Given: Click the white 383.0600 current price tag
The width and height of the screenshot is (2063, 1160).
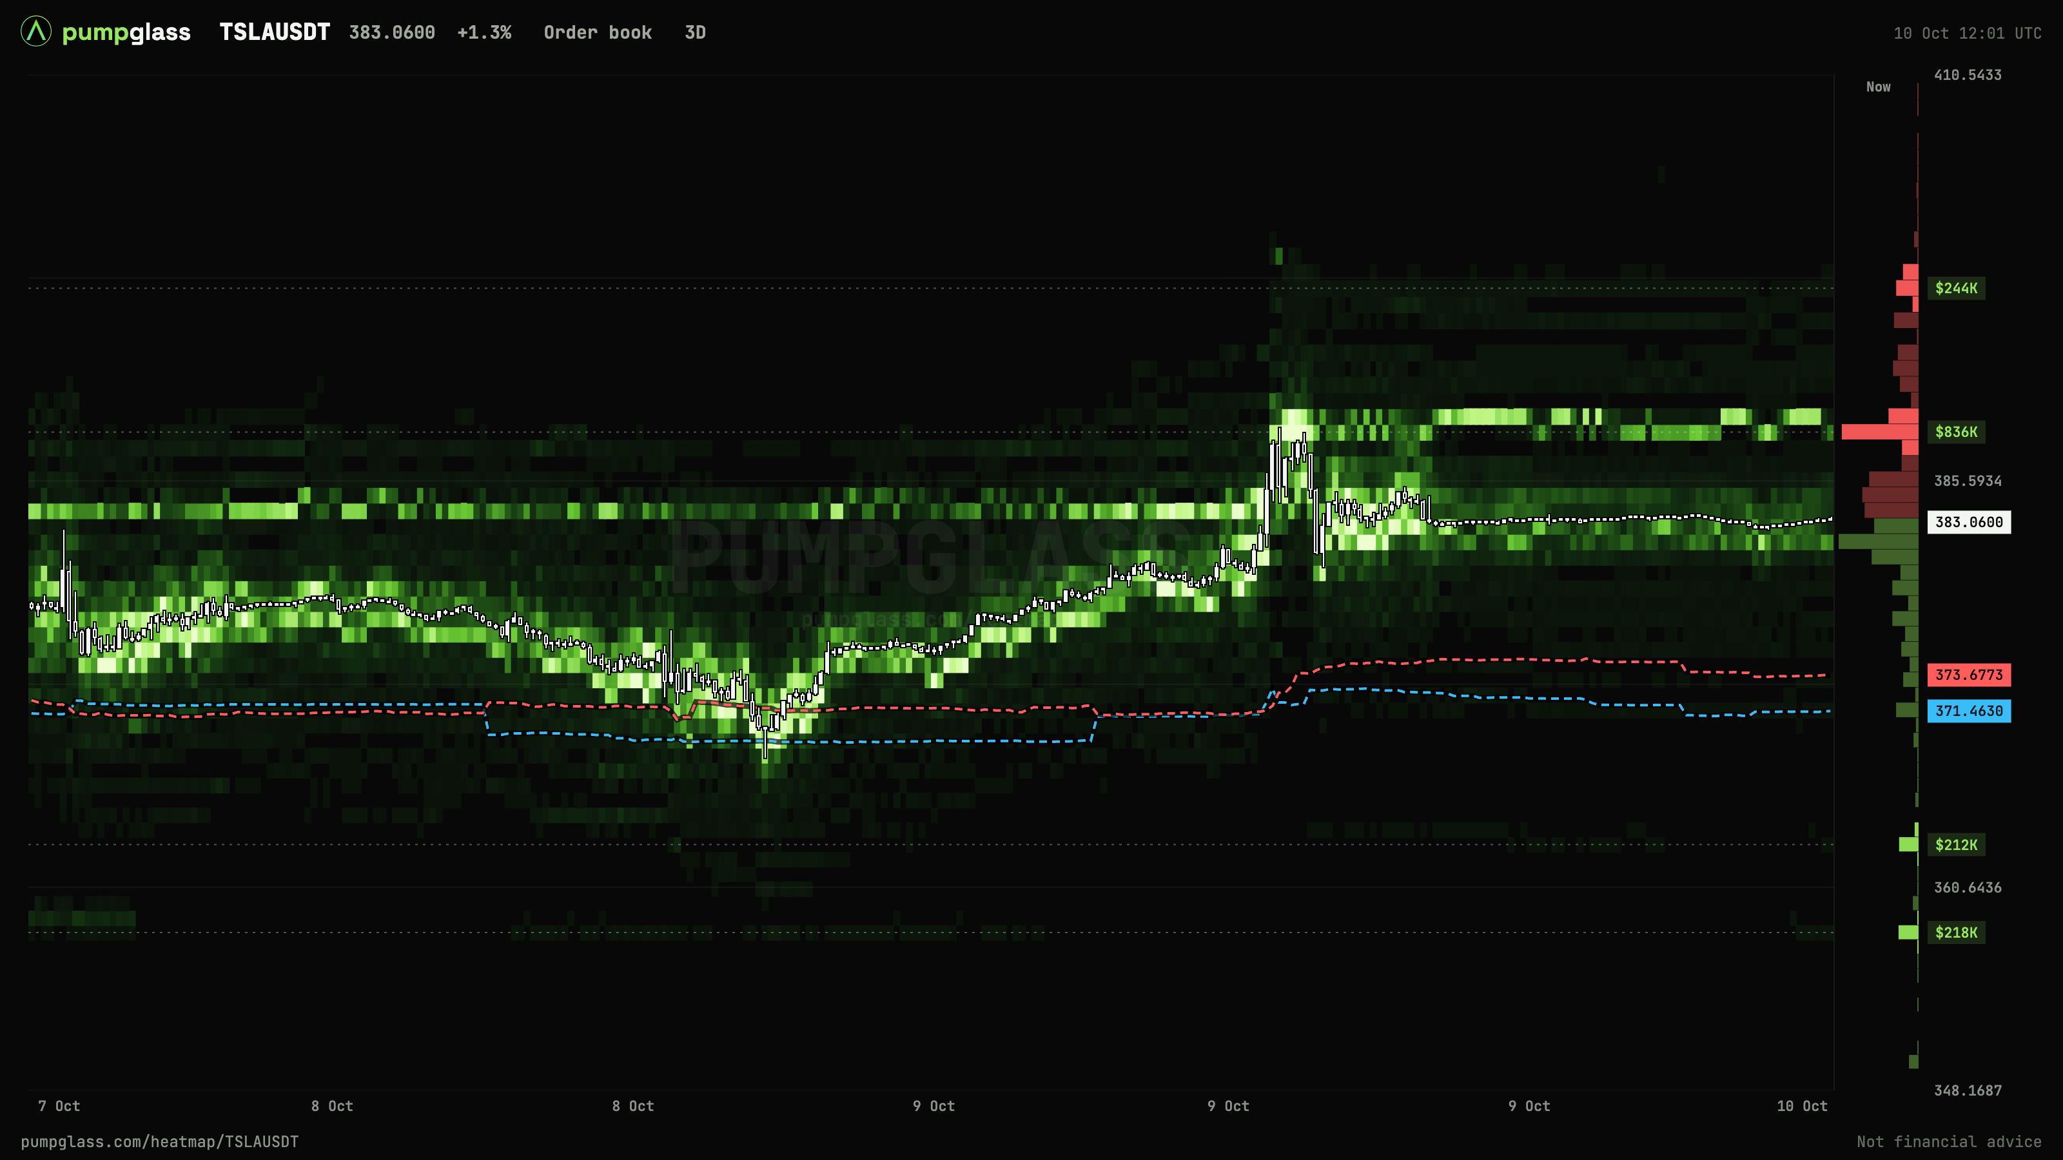Looking at the screenshot, I should click(1968, 523).
